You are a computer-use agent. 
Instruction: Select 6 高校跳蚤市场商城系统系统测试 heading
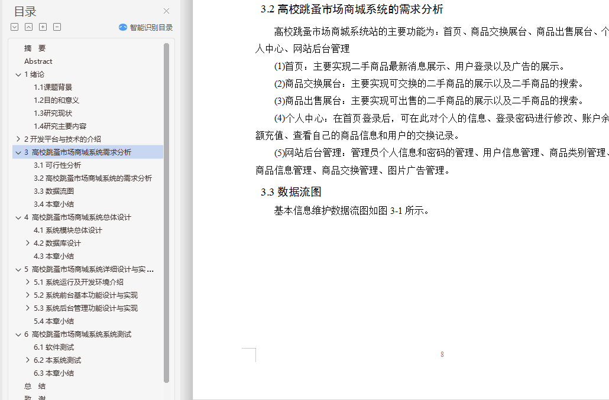pos(77,334)
